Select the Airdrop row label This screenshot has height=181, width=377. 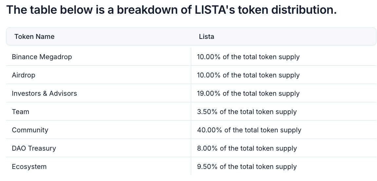[x=23, y=75]
